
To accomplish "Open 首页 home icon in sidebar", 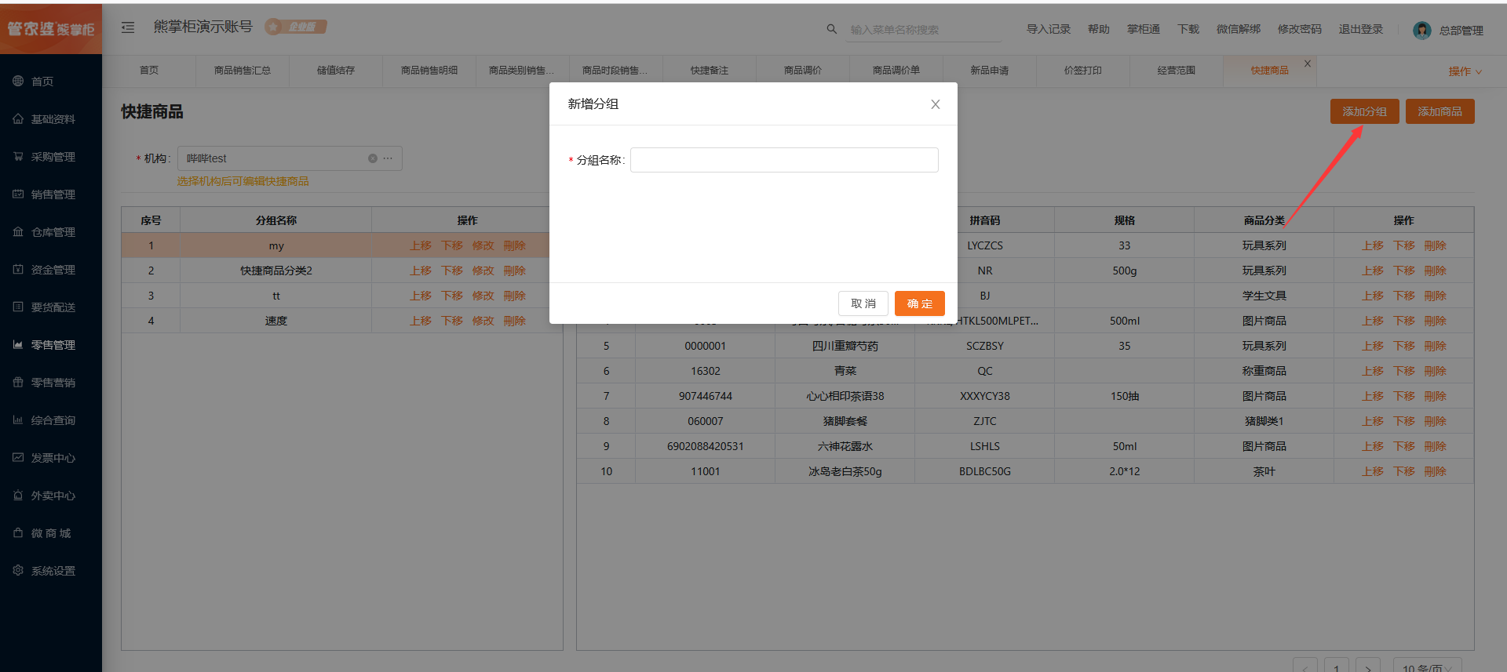I will (x=18, y=81).
